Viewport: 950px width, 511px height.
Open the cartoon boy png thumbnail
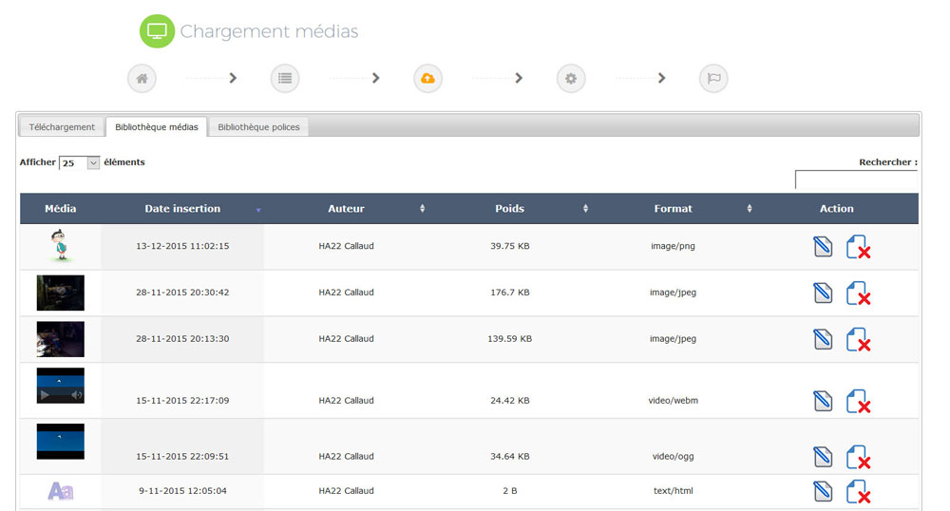point(60,245)
